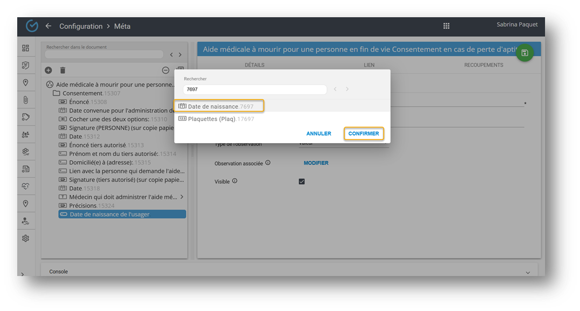Expand the Console panel chevron
This screenshot has width=580, height=311.
tap(527, 272)
